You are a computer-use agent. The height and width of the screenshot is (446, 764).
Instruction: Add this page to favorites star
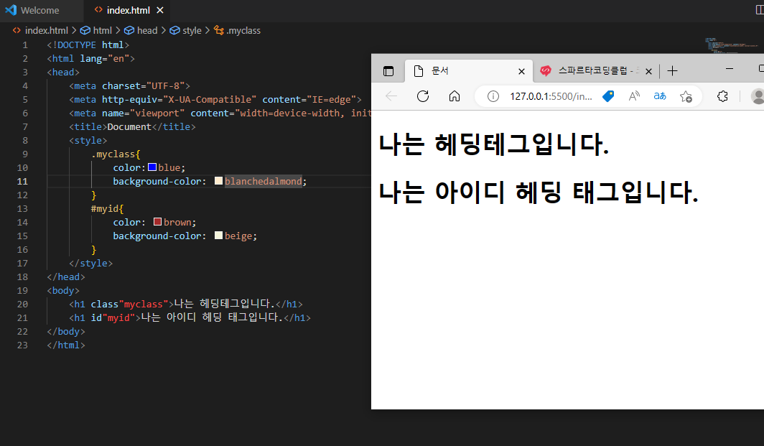[x=686, y=96]
